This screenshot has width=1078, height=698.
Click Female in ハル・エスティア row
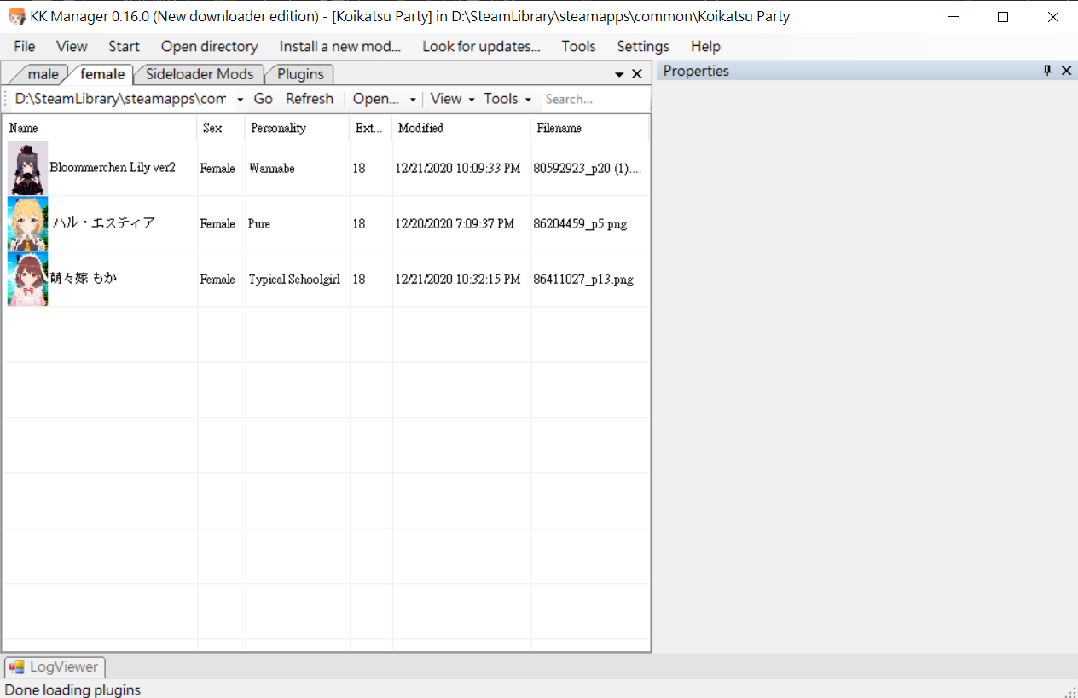pyautogui.click(x=217, y=224)
